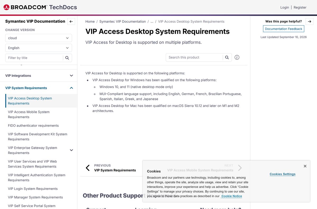This screenshot has height=209, width=317.
Task: Click the Was this page helpful? text
Action: click(283, 22)
